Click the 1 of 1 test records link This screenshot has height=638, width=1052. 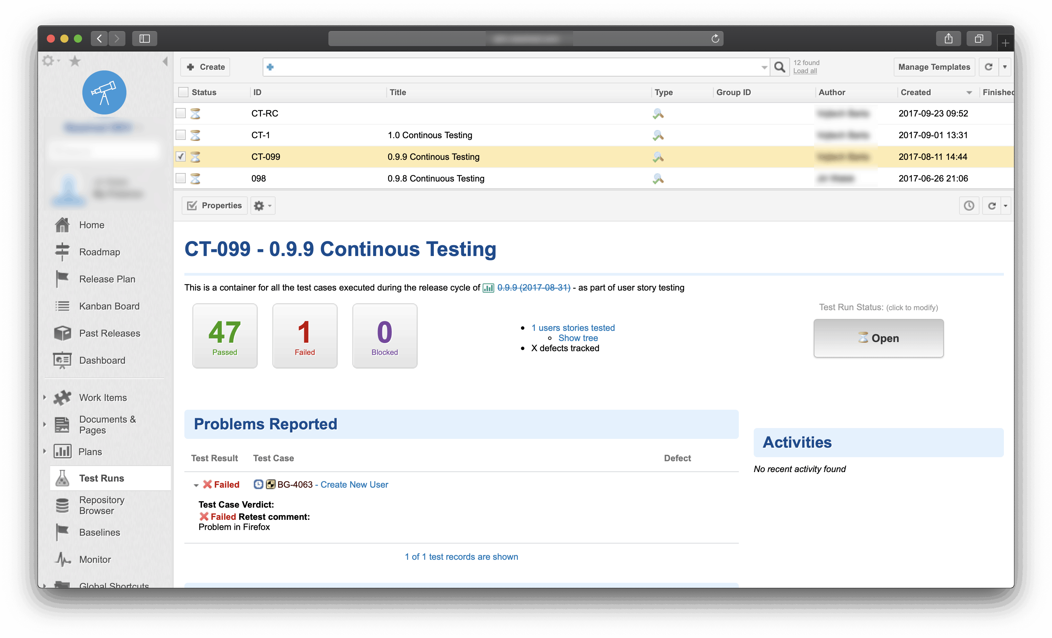coord(462,556)
